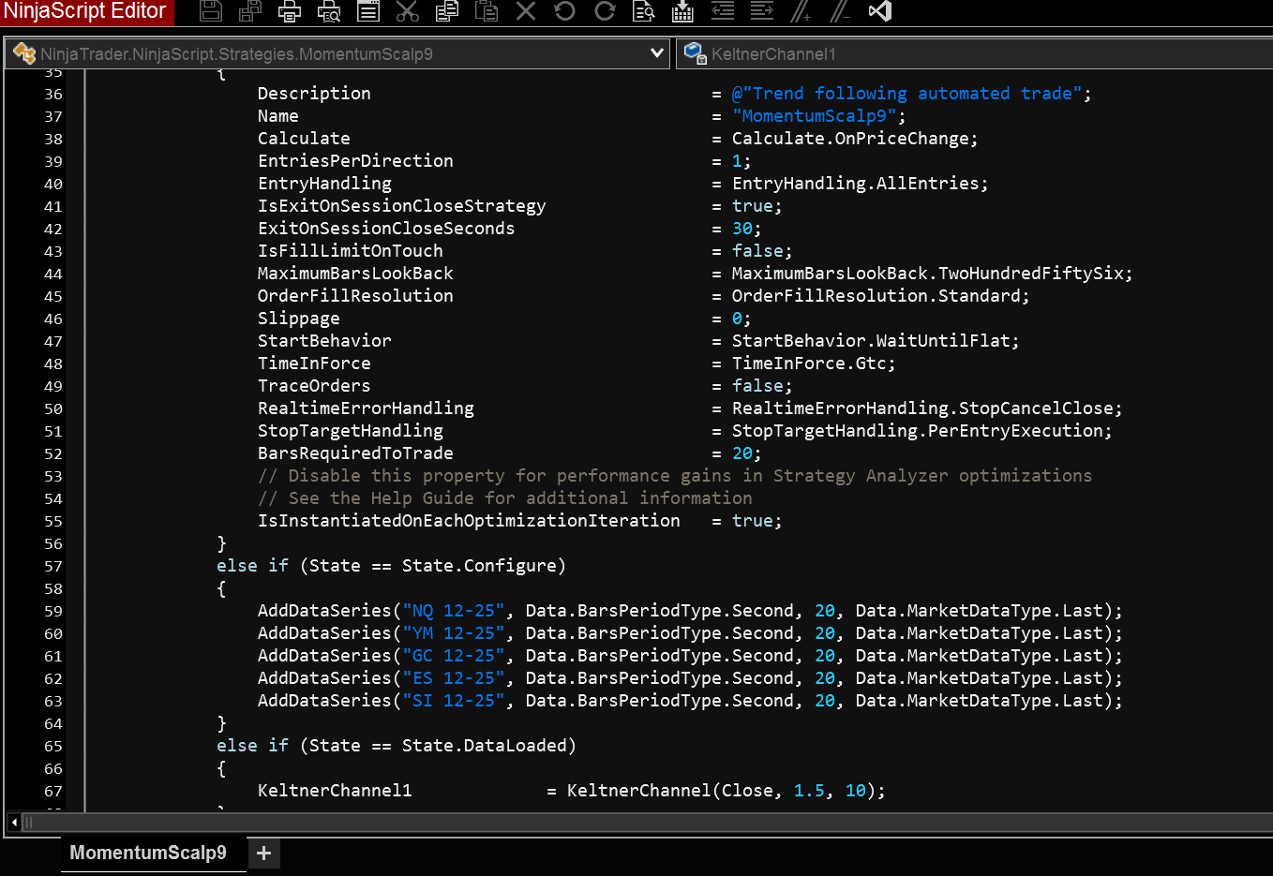
Task: Click IsExitOnSessionCloseStrategy property name
Action: tap(401, 206)
